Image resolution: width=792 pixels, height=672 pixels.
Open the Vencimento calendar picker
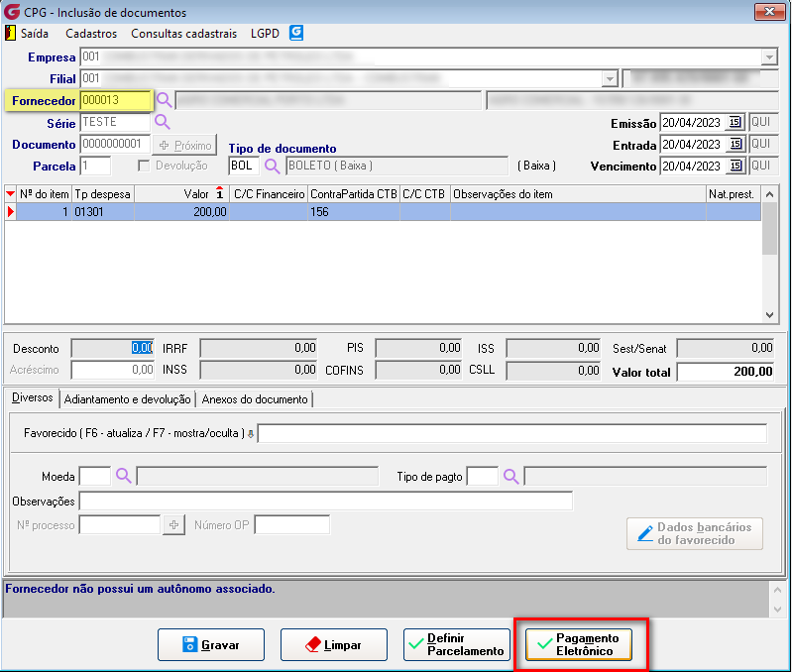pyautogui.click(x=735, y=166)
